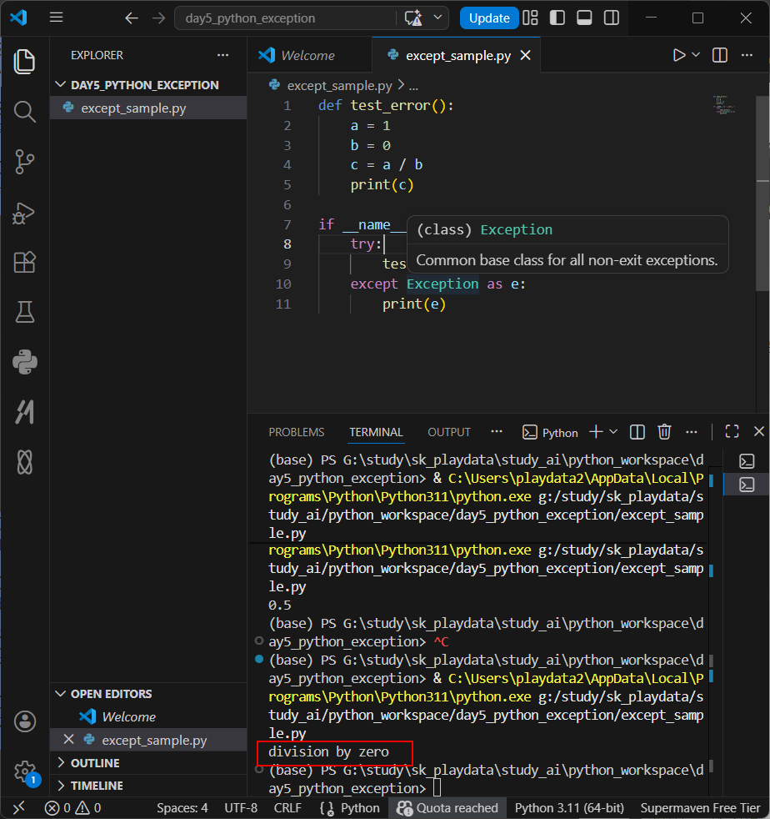Select Python 3.11 (64-bit) interpreter
Image resolution: width=770 pixels, height=819 pixels.
coord(569,808)
